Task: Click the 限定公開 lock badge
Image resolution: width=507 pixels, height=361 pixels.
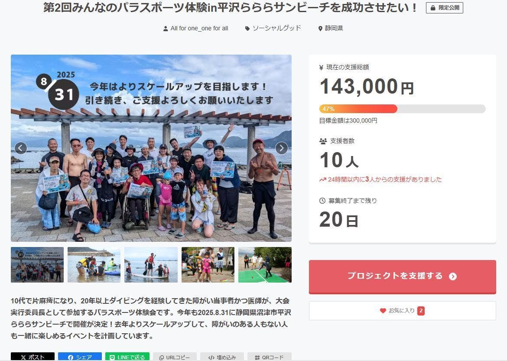Action: tap(445, 8)
